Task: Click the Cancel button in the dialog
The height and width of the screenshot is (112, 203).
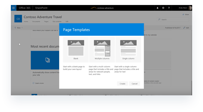Action: (x=135, y=84)
